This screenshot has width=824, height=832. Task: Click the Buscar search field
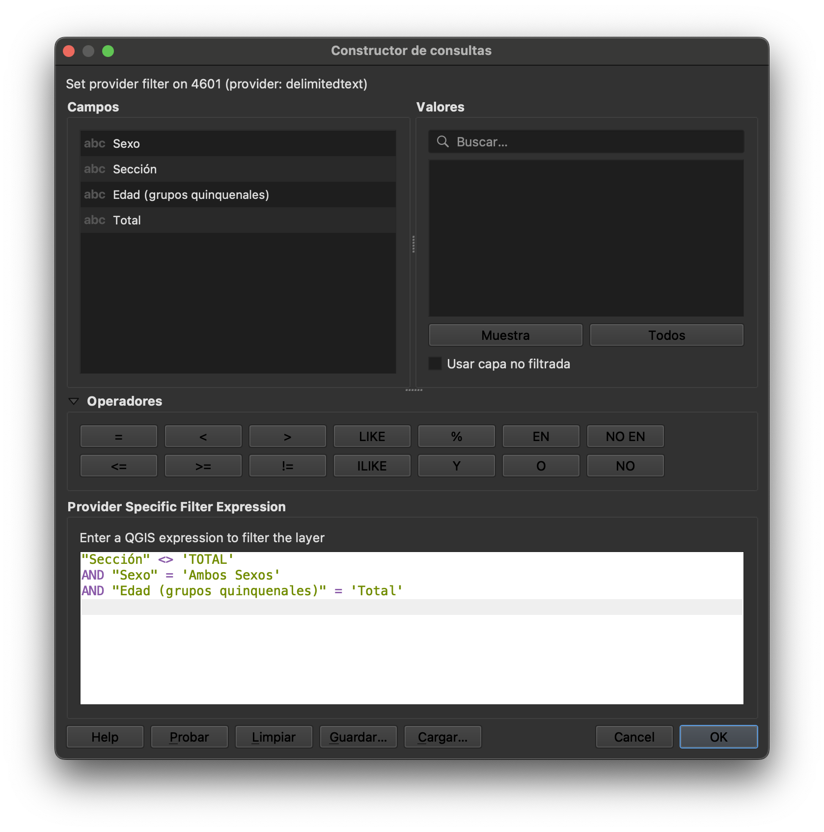click(x=586, y=142)
